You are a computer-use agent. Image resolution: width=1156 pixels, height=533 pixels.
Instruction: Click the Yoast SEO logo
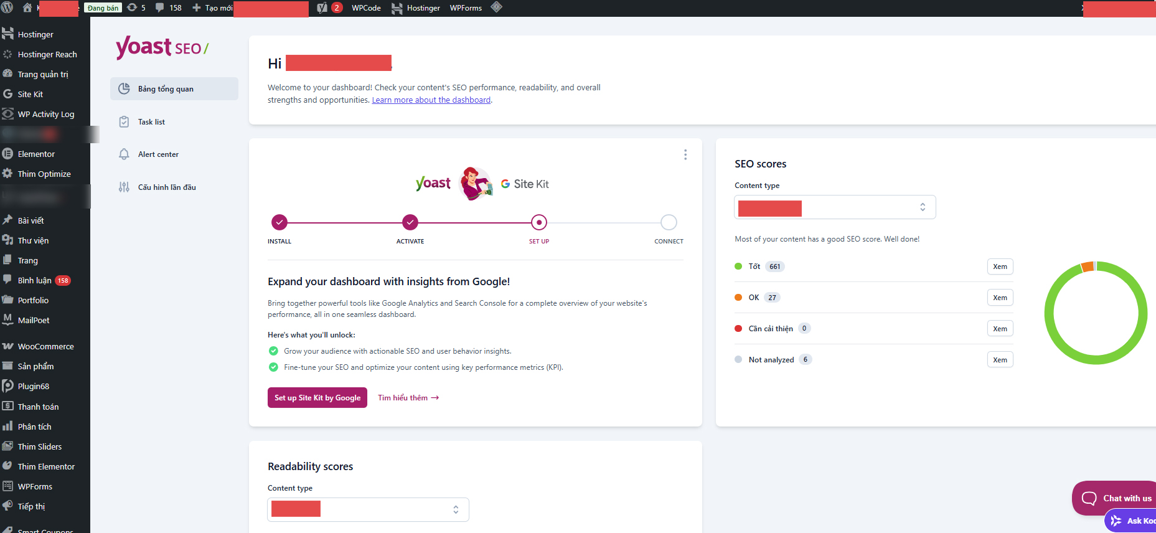162,47
